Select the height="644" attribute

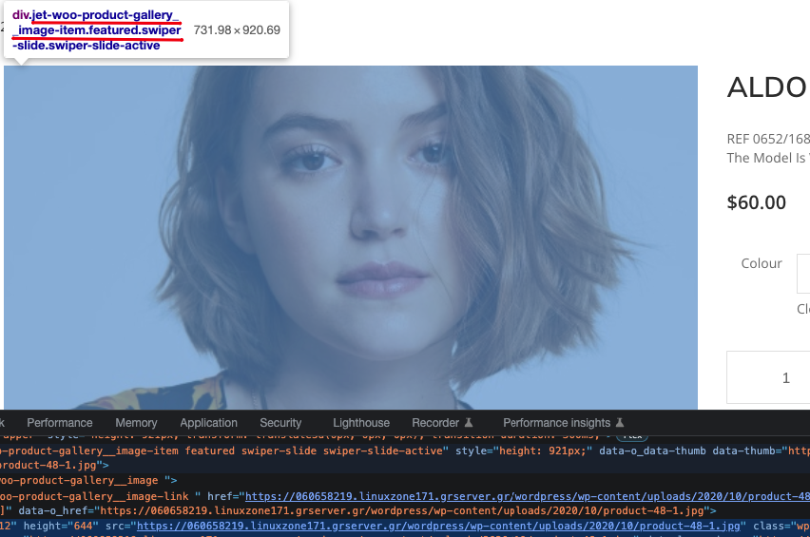tap(61, 526)
